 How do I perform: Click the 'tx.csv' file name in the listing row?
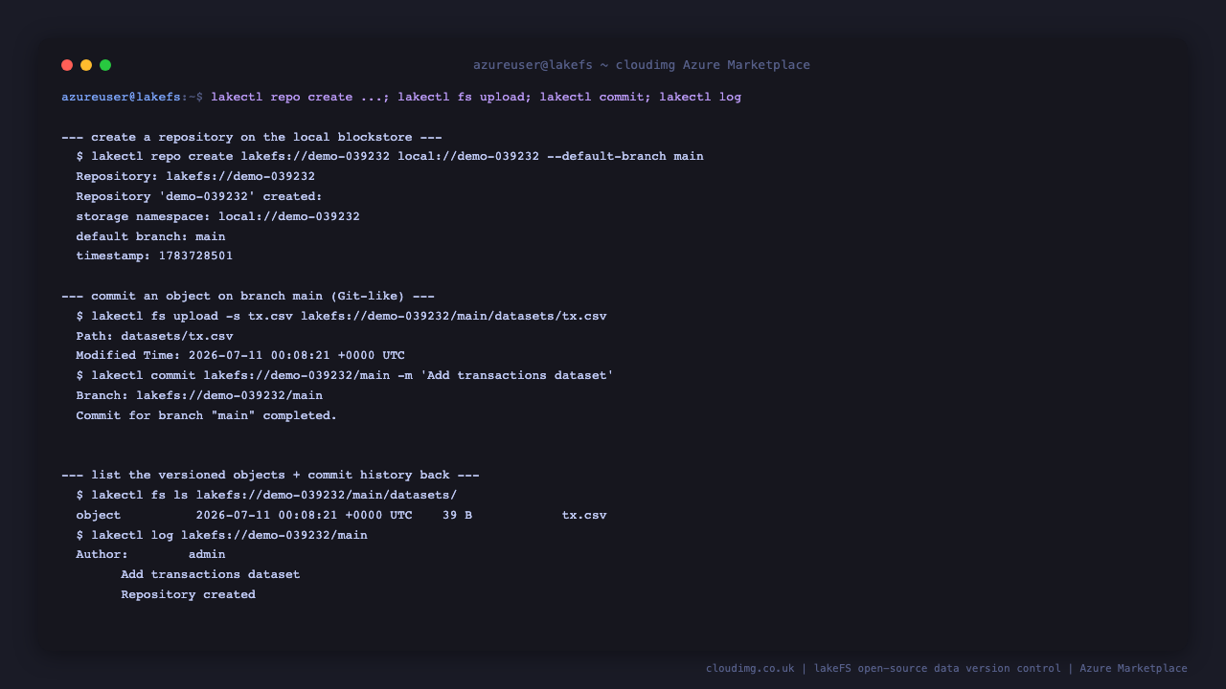tap(584, 515)
